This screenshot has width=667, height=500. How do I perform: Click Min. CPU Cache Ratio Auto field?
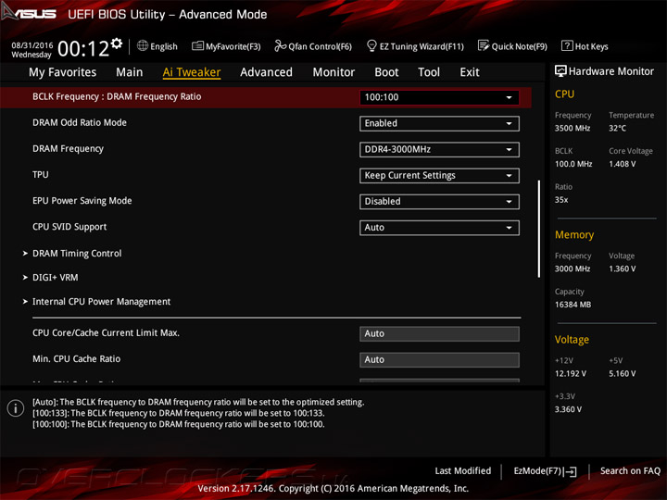pos(439,359)
